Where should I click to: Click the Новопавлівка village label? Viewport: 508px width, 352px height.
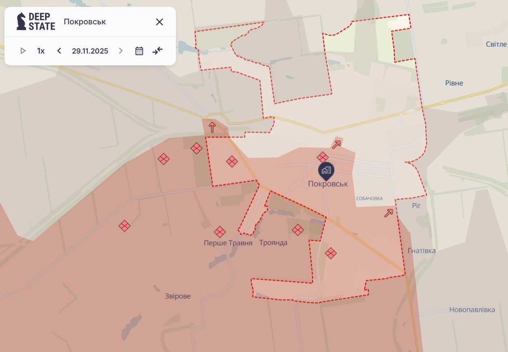(472, 310)
